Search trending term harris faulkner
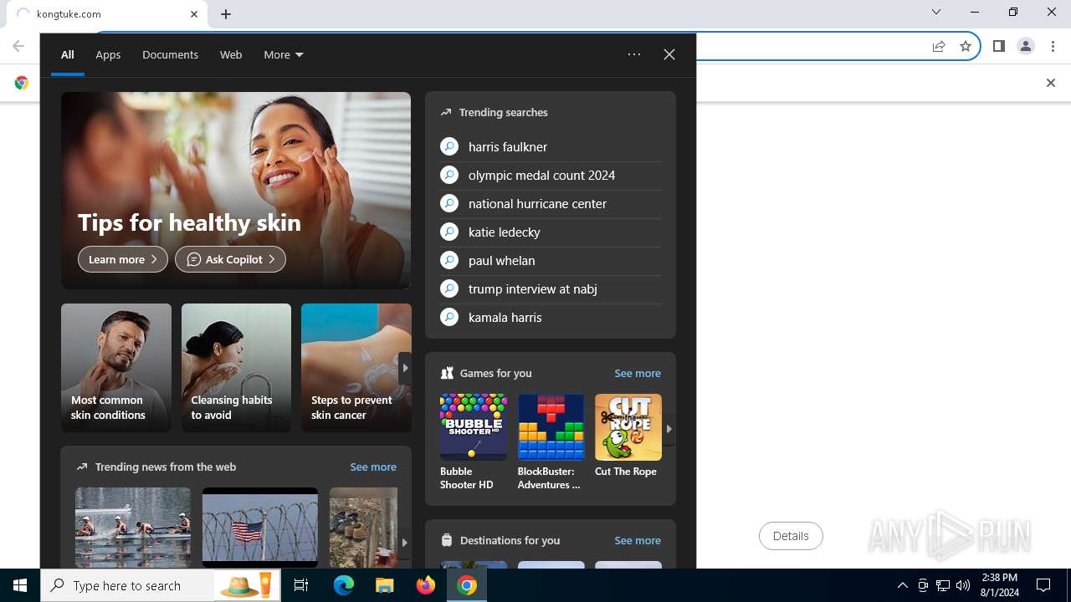This screenshot has height=602, width=1071. 551,147
